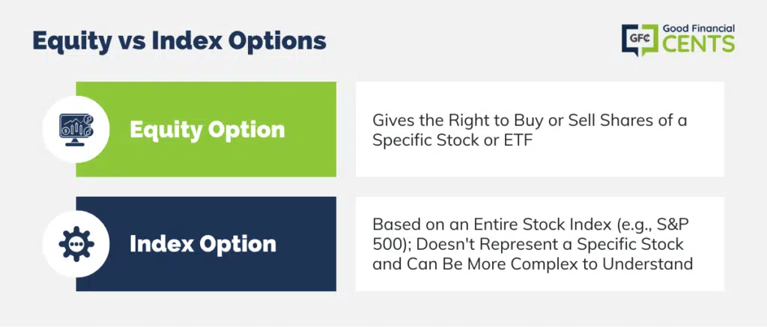The width and height of the screenshot is (767, 327).
Task: Click the Good Financial text in logo
Action: click(699, 28)
